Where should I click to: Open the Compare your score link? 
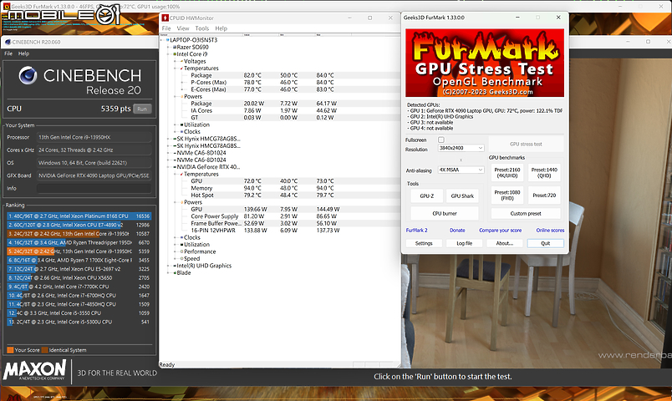tap(500, 230)
